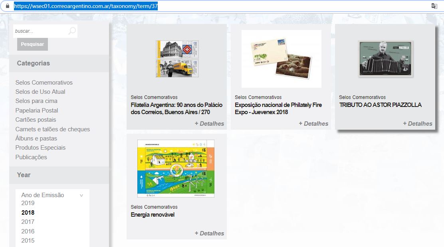Open the Astor Piazzolla stamp thumbnail
Screen dimensions: 444x247
click(385, 59)
